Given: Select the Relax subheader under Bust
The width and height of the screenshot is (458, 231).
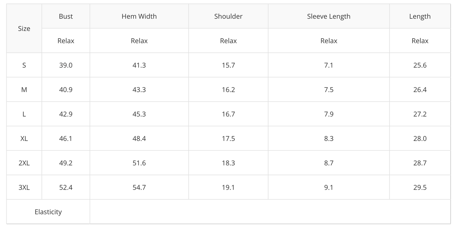Looking at the screenshot, I should click(x=66, y=41).
